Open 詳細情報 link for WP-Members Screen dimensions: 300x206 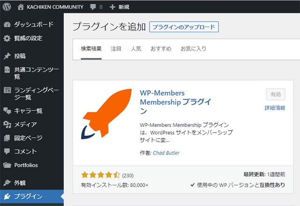[275, 108]
